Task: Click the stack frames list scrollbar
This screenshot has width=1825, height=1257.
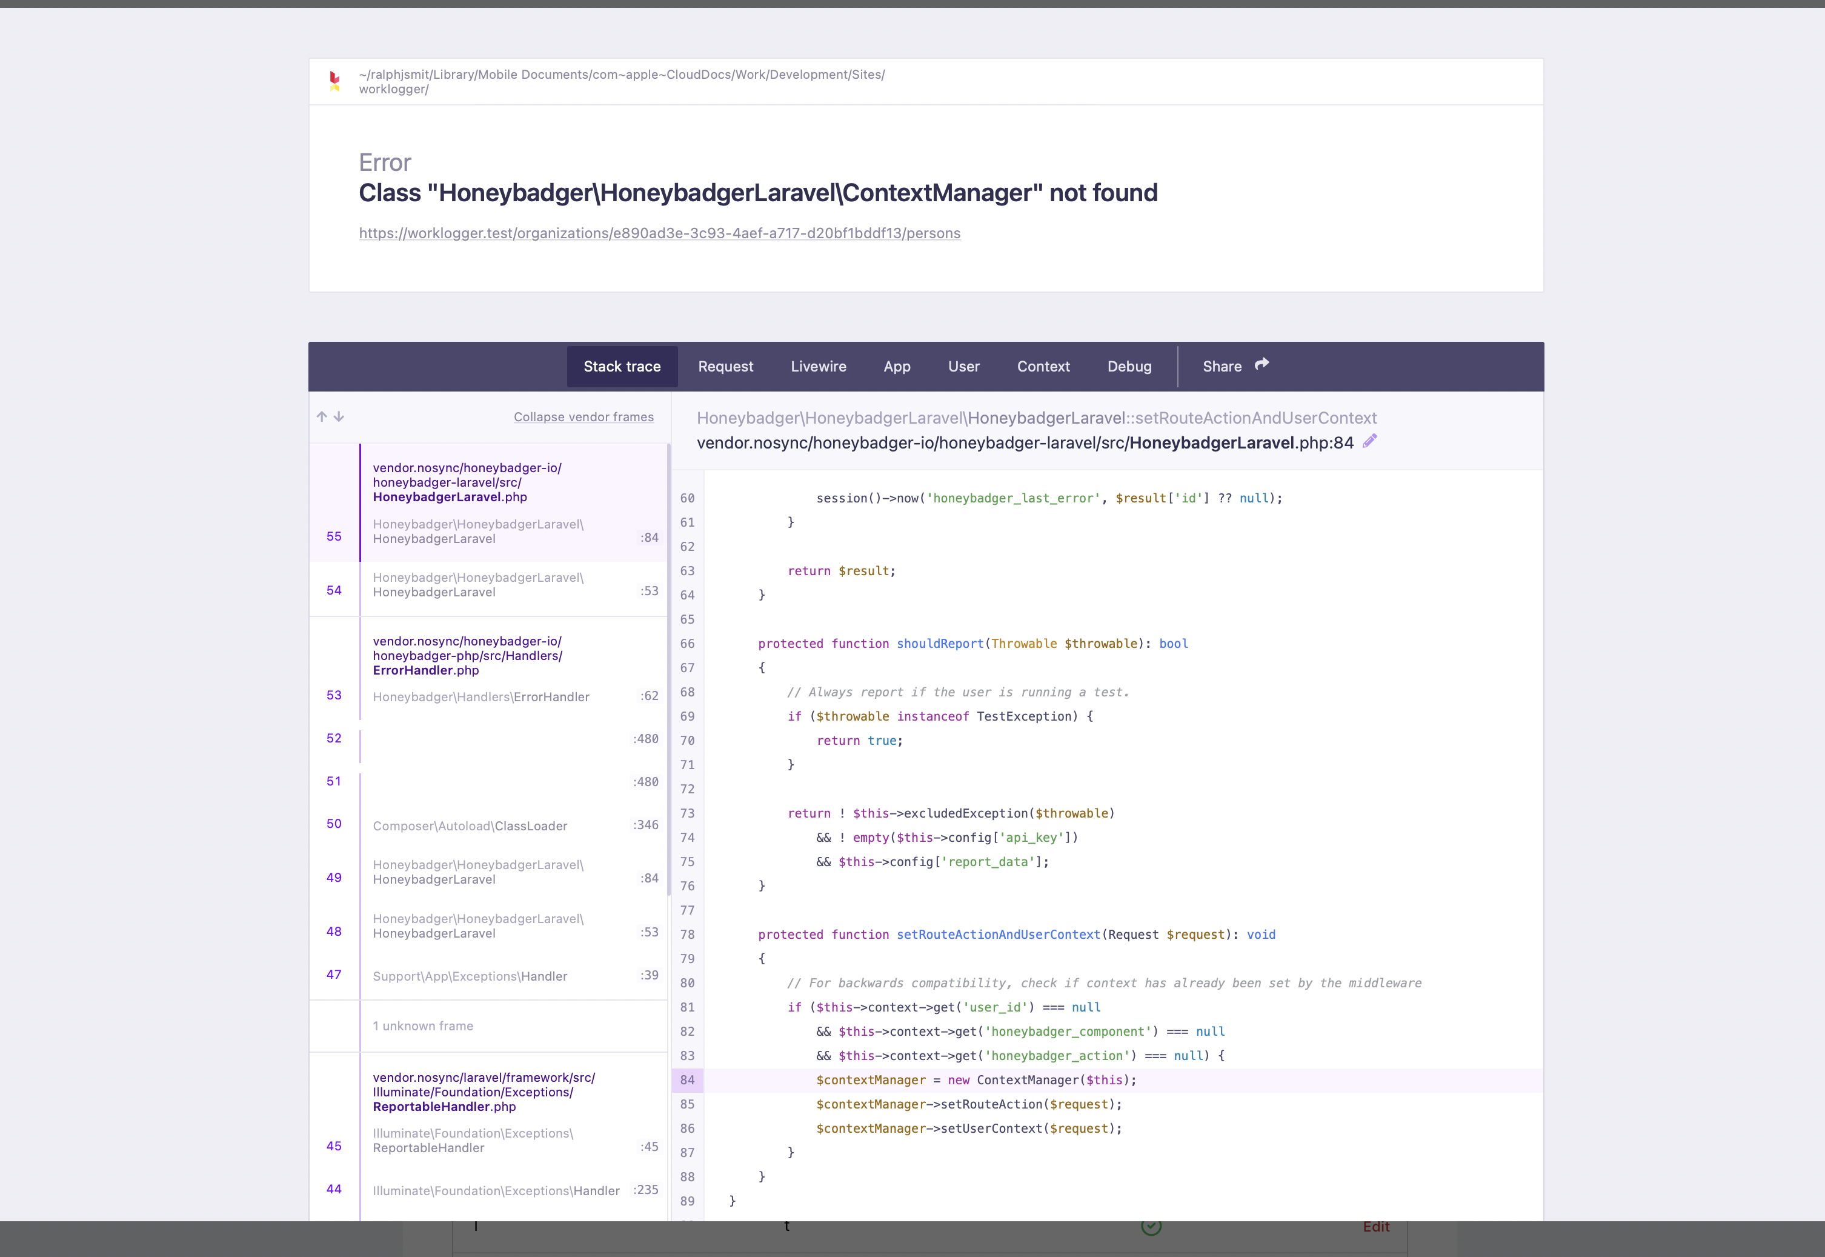Action: point(668,670)
